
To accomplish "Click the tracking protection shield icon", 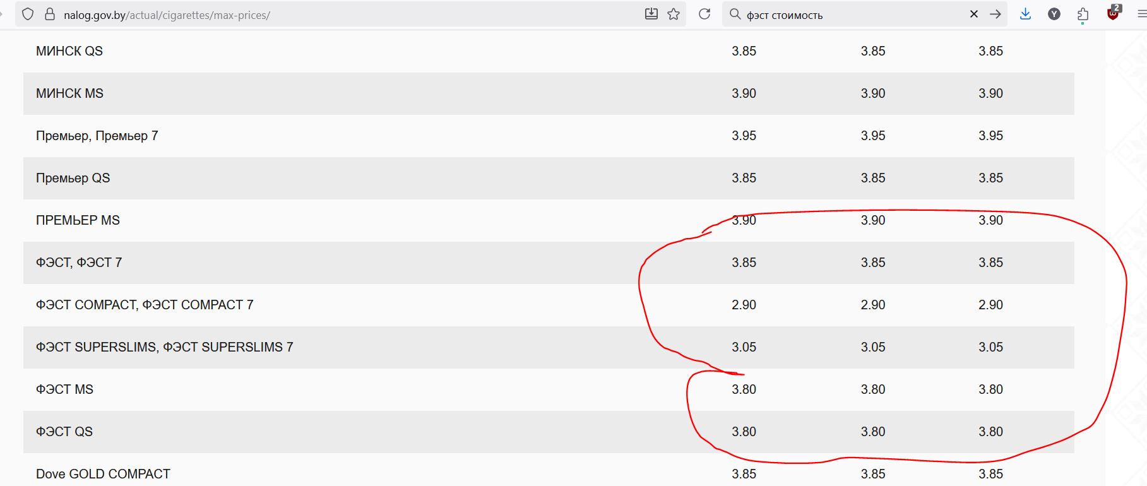I will (28, 14).
